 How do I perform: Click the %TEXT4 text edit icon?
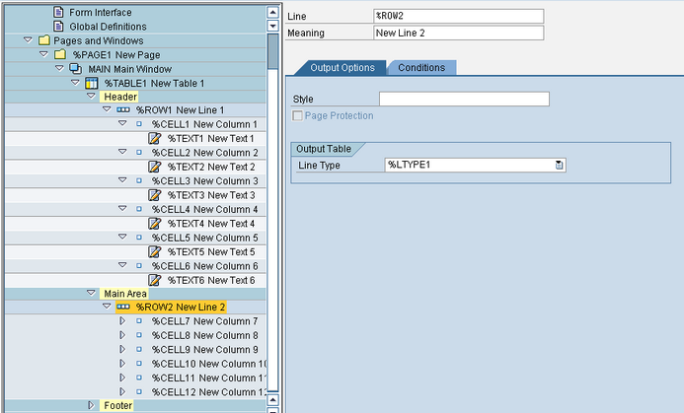coord(154,223)
